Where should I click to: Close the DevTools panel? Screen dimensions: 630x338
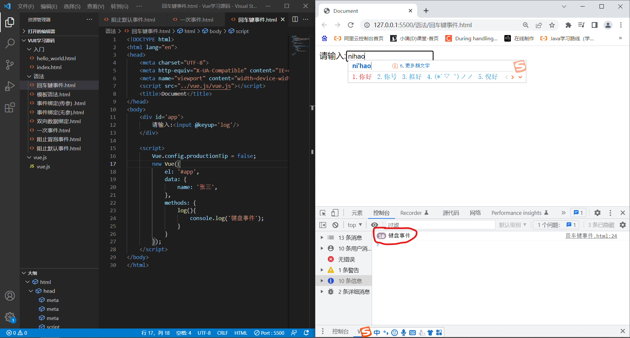[x=623, y=213]
